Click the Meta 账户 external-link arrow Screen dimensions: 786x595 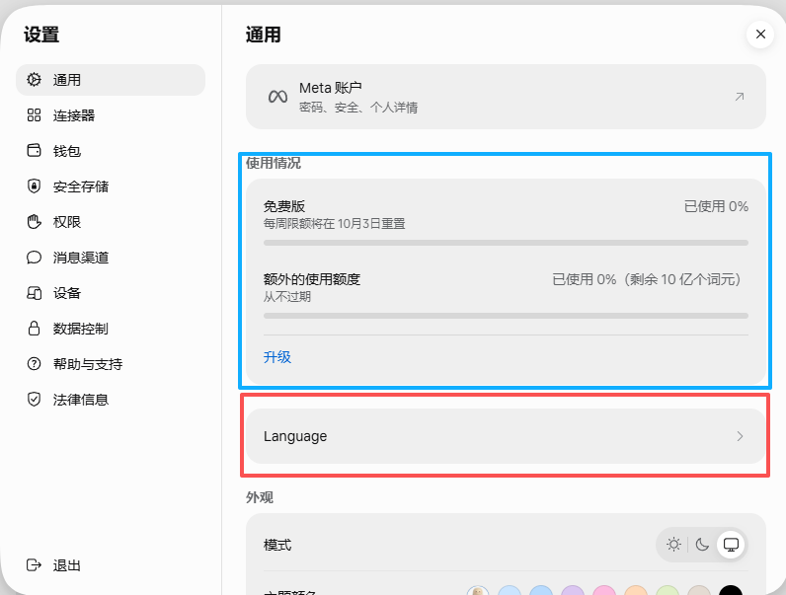click(740, 97)
